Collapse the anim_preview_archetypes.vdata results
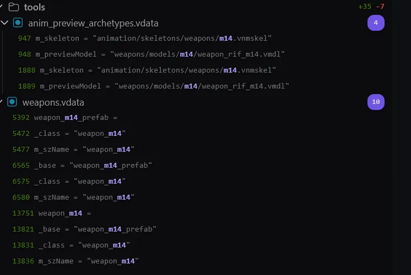This screenshot has height=275, width=411. pos(4,23)
